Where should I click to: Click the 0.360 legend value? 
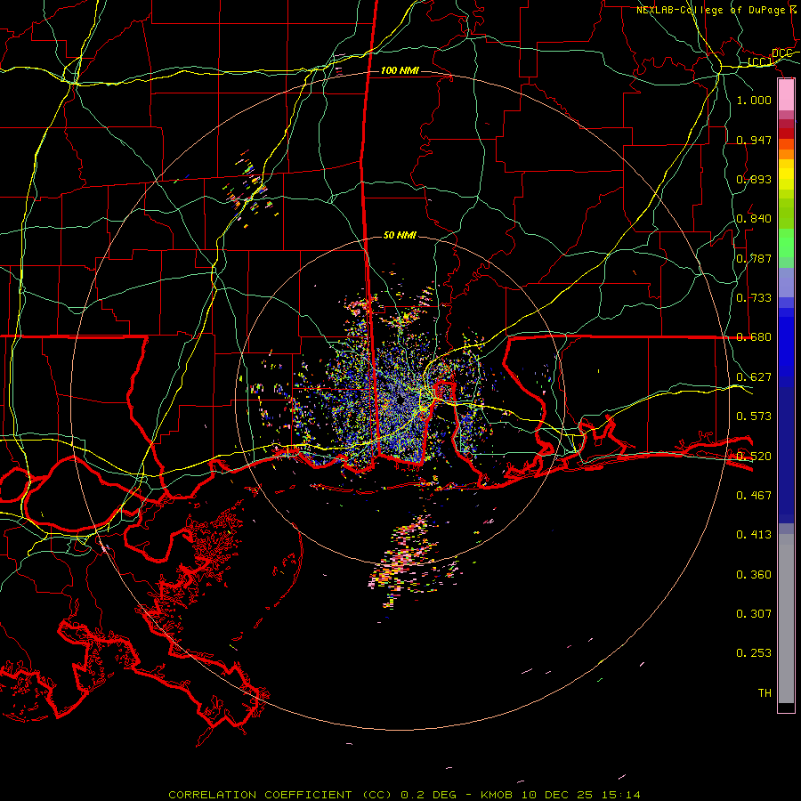[754, 575]
